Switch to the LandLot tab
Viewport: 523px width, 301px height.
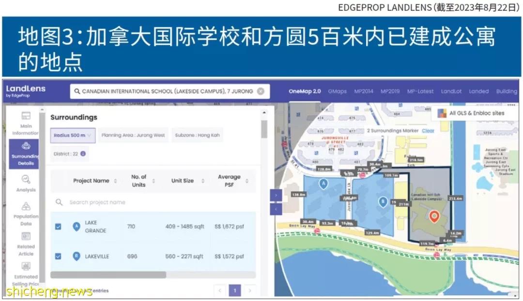pos(451,91)
